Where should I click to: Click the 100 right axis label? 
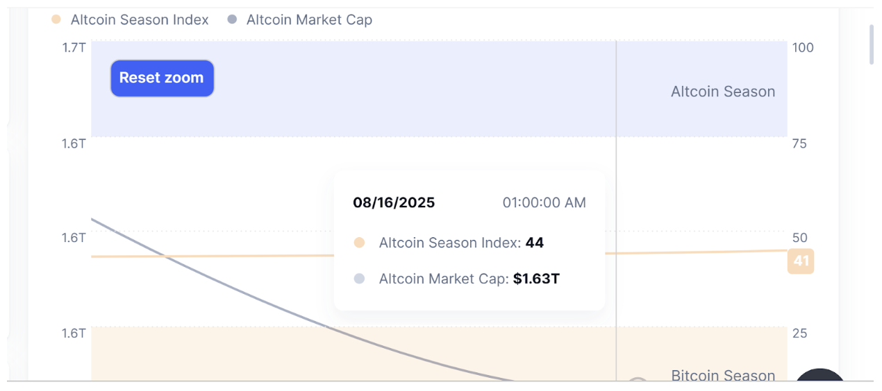(803, 48)
